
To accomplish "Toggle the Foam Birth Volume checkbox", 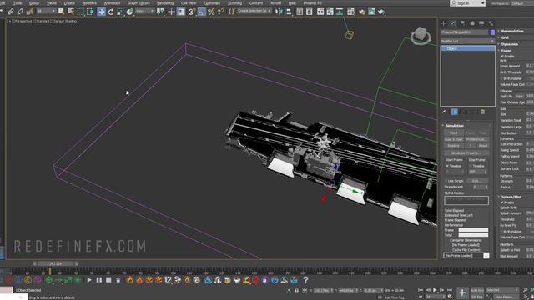I will [502, 78].
